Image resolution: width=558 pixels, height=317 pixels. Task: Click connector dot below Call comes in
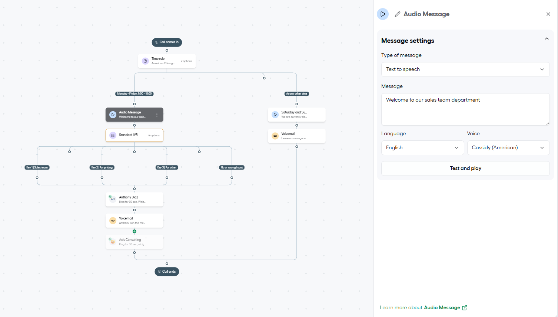(x=167, y=50)
